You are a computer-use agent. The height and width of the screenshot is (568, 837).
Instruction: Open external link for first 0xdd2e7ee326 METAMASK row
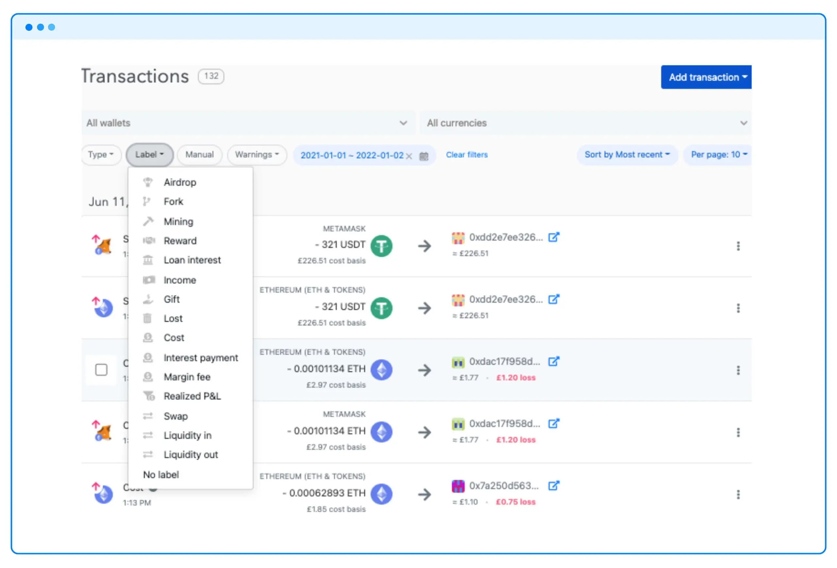(554, 237)
